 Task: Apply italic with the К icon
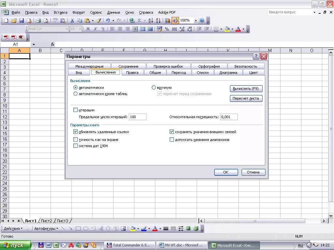click(x=96, y=29)
